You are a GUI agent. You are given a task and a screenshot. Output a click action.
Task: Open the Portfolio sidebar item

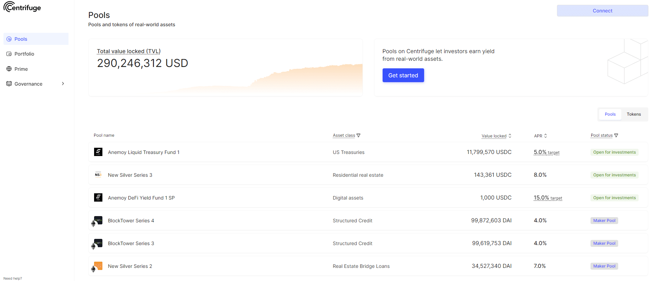pos(36,54)
